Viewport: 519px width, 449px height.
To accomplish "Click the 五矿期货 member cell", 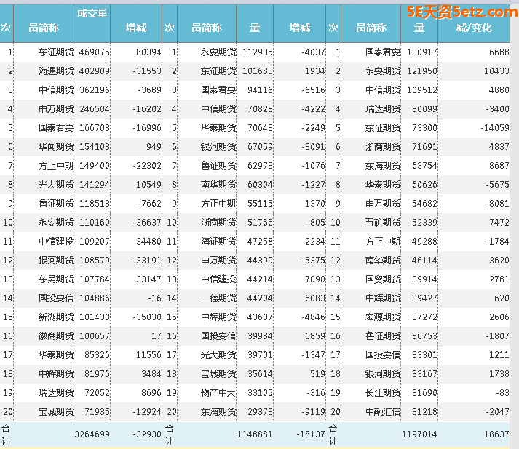I will click(x=383, y=223).
